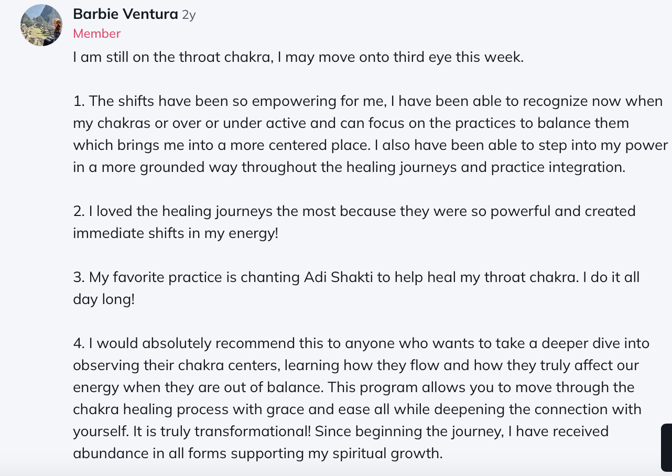This screenshot has width=672, height=476.
Task: Click the line "immediate shifts in my energy!"
Action: point(175,233)
